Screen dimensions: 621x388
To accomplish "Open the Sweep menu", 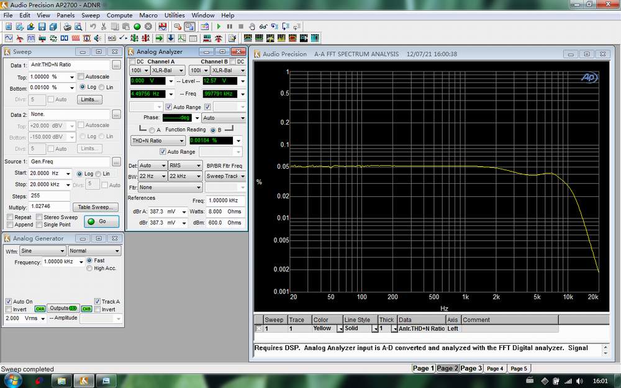I will click(91, 15).
